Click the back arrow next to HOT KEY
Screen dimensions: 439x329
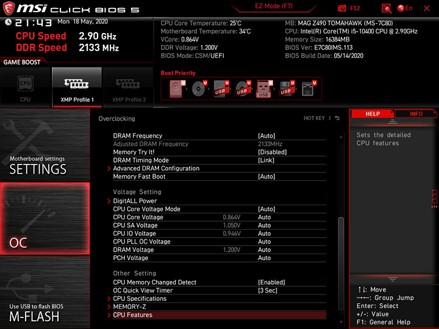coord(337,118)
